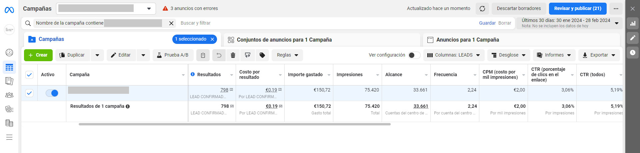Open the charts panel icon on the right rail
The image size is (640, 153).
[x=633, y=23]
